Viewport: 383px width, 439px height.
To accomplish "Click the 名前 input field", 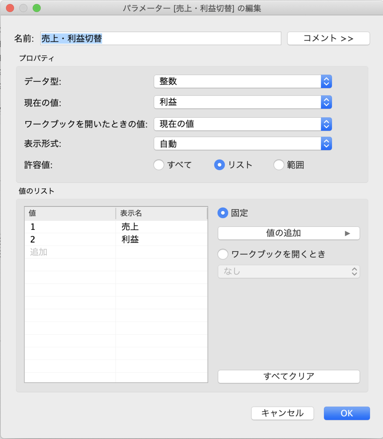I will pos(161,38).
